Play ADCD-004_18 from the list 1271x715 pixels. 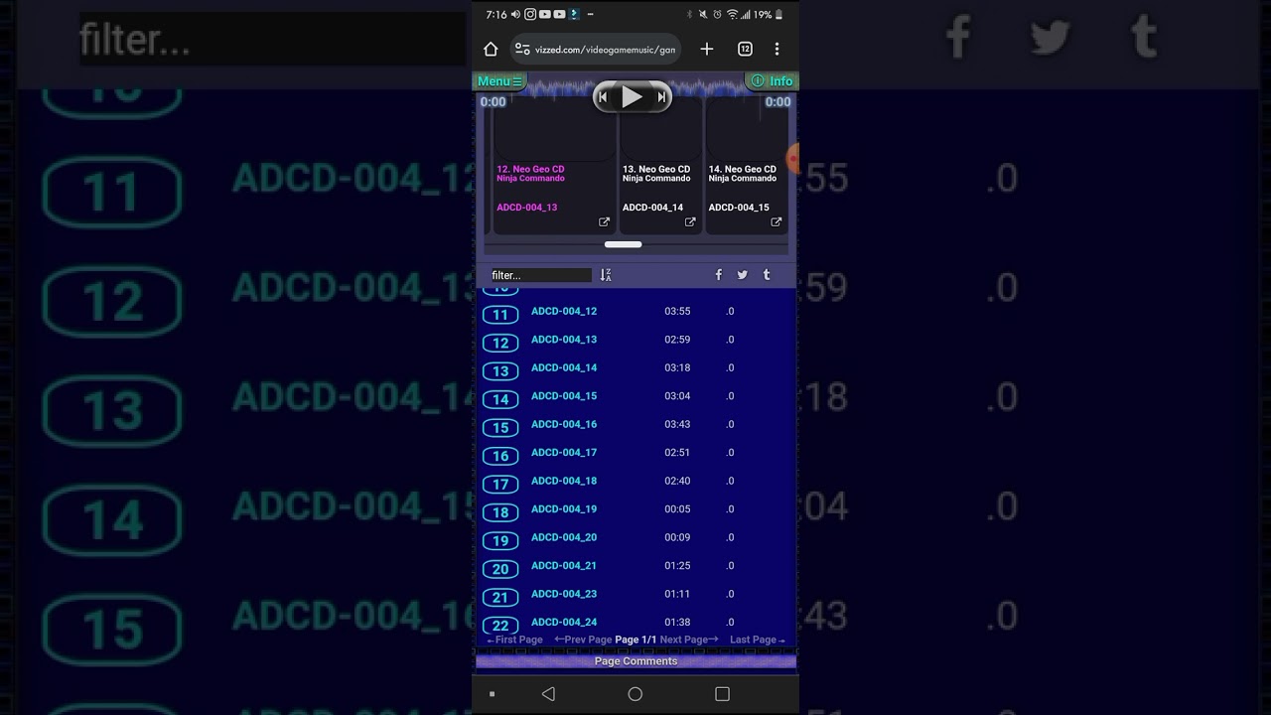point(564,481)
